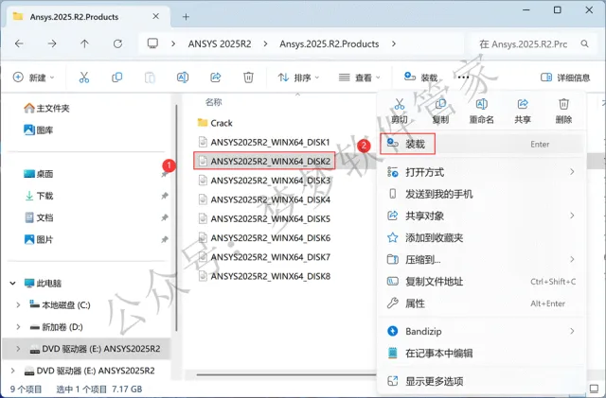Select file ANSYS2025R2_WINX64_DISK3
606x398 pixels.
(264, 181)
